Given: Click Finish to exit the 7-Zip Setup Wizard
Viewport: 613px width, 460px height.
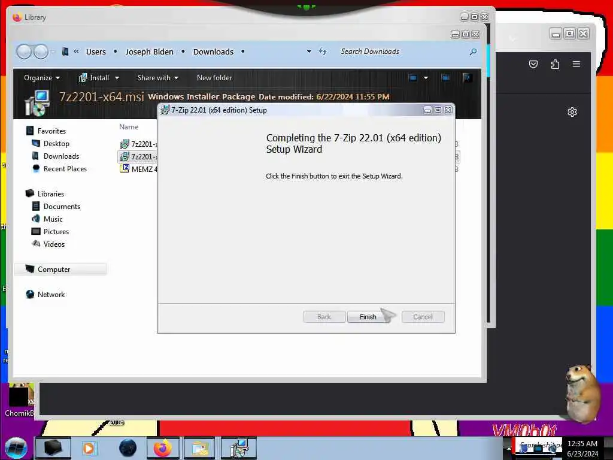Looking at the screenshot, I should tap(368, 317).
